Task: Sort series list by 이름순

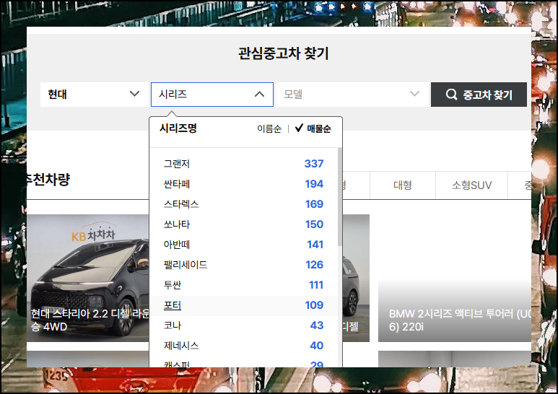Action: coord(269,128)
